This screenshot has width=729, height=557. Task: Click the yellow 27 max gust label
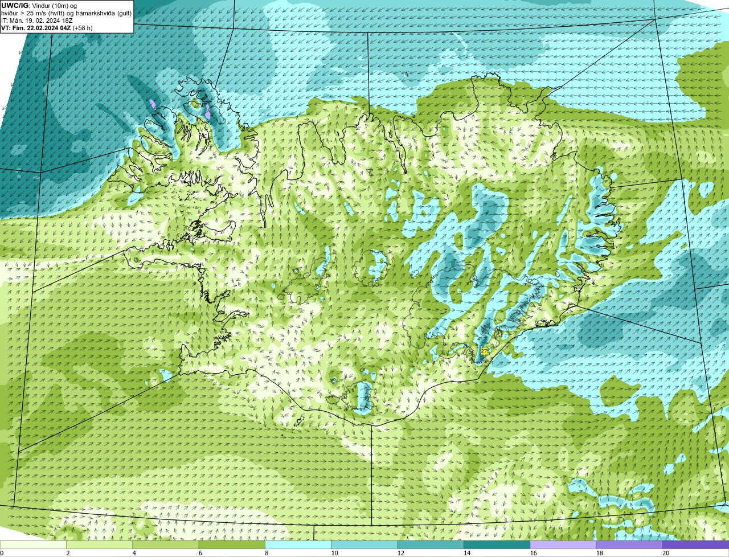pyautogui.click(x=484, y=351)
